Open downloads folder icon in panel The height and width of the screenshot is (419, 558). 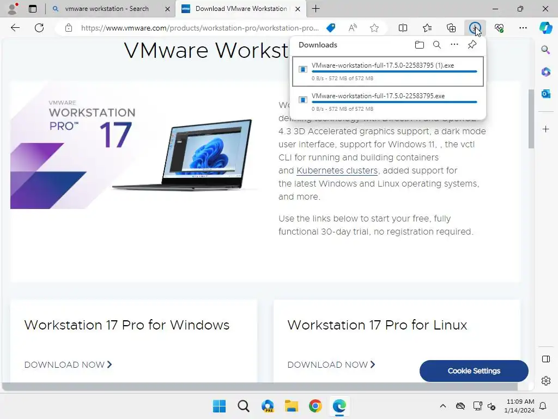(420, 45)
